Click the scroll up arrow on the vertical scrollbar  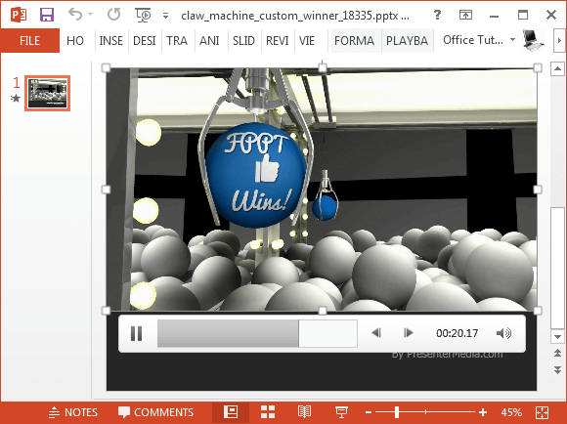[x=557, y=68]
